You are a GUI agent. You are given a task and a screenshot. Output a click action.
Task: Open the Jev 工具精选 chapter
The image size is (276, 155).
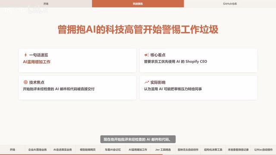click(x=163, y=149)
